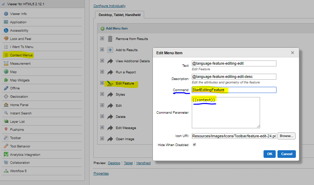Close the Edit Menu Item dialog with X
The width and height of the screenshot is (314, 185).
(292, 53)
